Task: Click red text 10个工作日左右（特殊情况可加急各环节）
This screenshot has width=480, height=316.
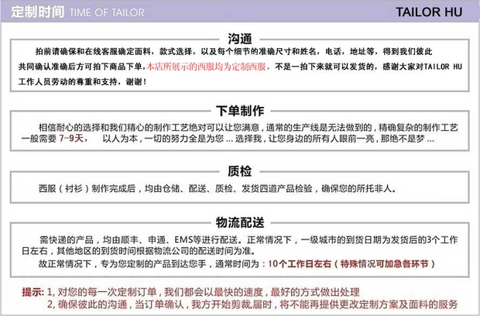Action: [351, 263]
